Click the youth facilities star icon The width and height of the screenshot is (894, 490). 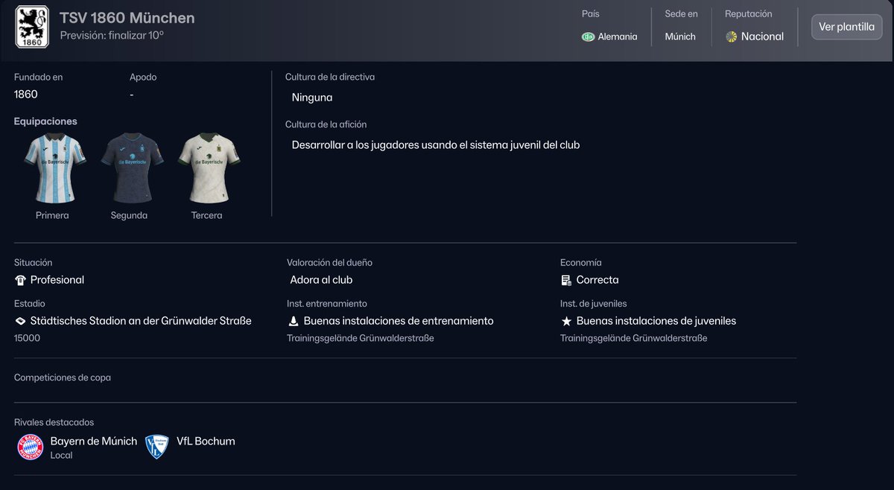(566, 321)
